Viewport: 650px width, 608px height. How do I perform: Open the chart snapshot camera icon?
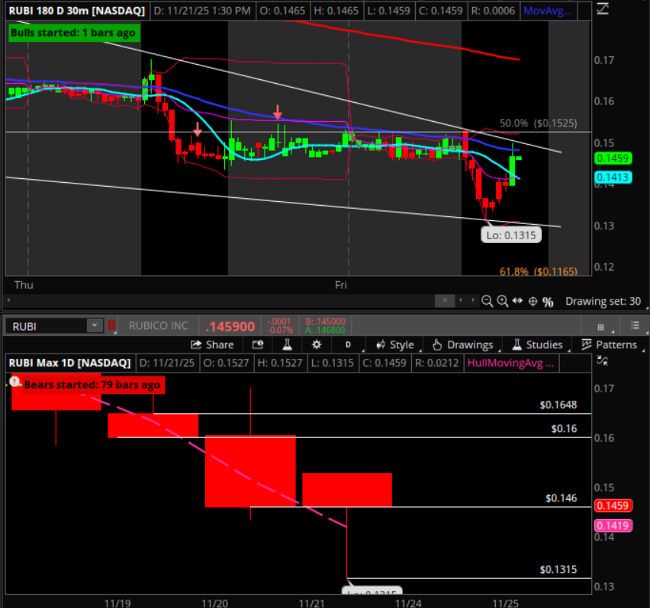click(258, 344)
